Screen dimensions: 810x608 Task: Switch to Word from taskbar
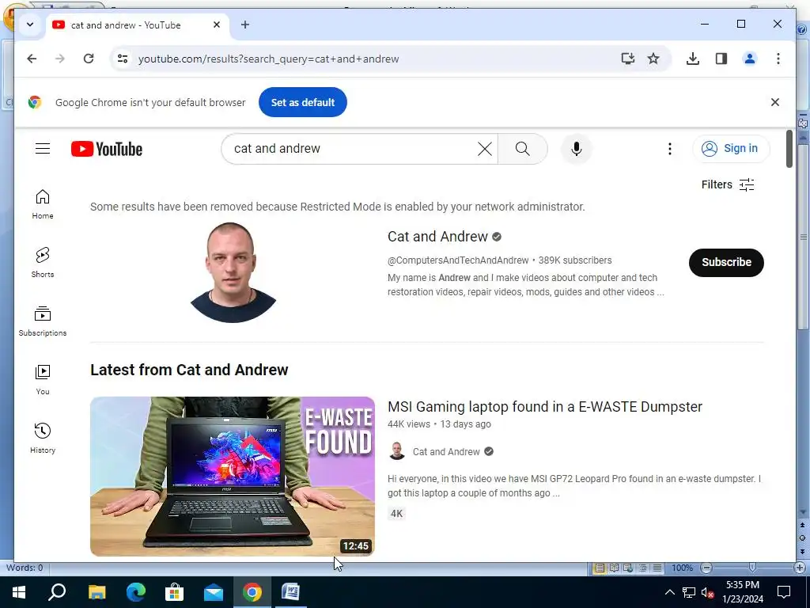coord(291,592)
